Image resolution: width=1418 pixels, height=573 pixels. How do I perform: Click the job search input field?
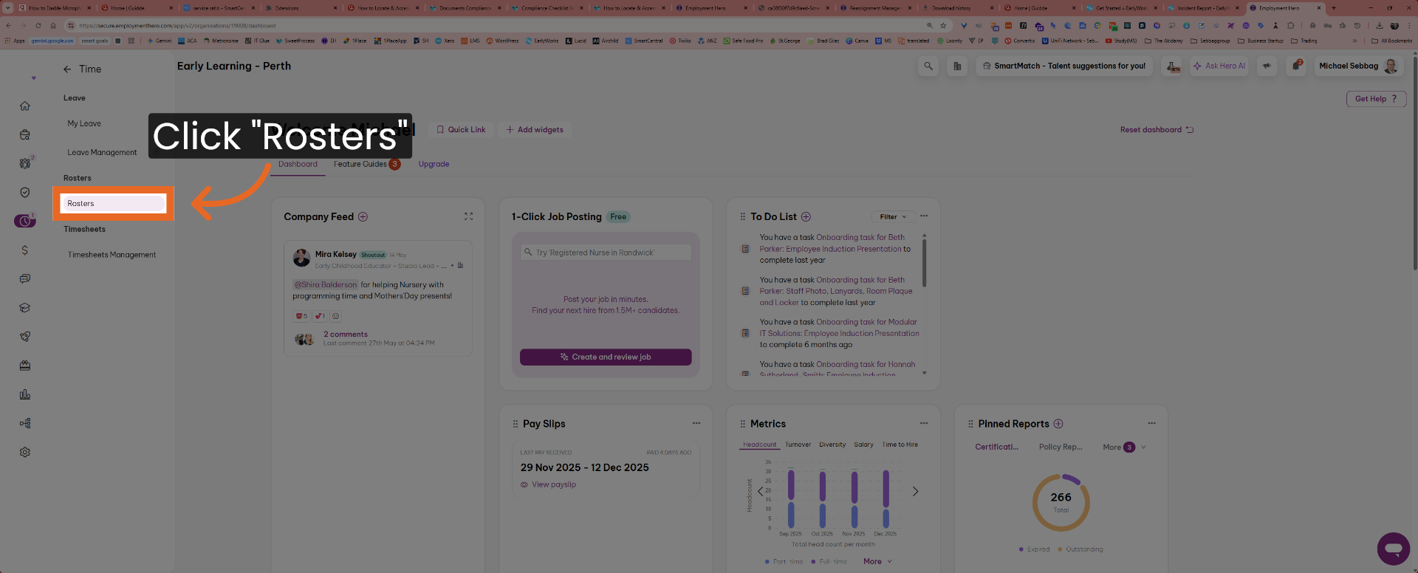coord(606,253)
